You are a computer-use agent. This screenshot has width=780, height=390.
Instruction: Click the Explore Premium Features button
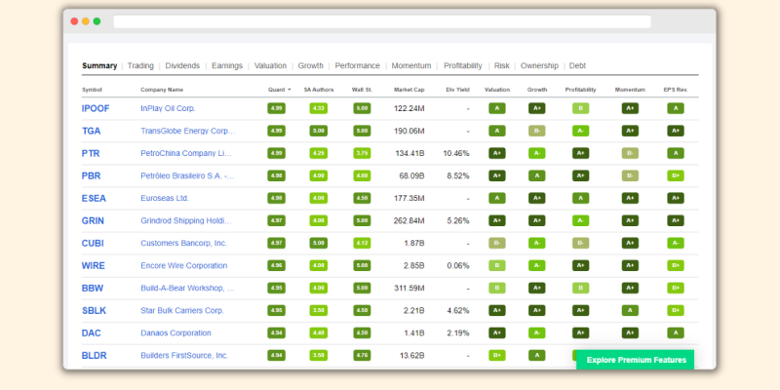(636, 360)
